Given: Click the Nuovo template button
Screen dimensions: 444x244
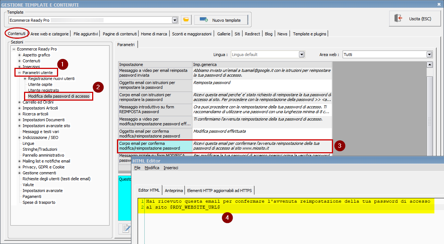Looking at the screenshot, I should point(221,20).
